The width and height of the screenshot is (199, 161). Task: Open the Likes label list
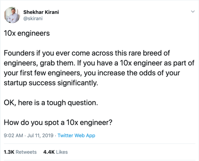62,152
